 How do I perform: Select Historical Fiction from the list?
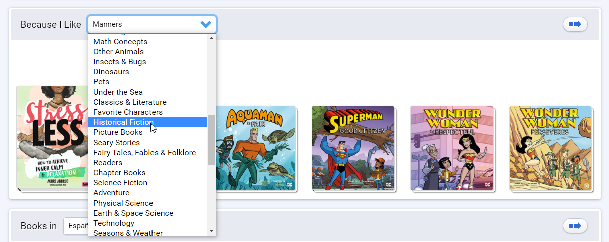123,122
